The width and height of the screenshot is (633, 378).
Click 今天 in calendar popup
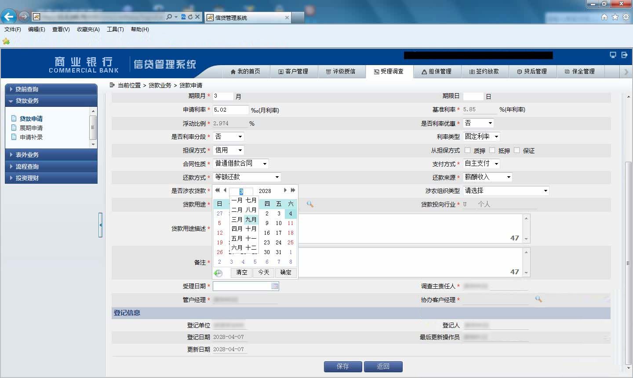(x=264, y=273)
